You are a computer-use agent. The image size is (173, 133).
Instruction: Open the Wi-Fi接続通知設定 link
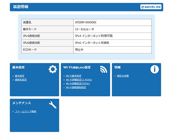pyautogui.click(x=76, y=87)
